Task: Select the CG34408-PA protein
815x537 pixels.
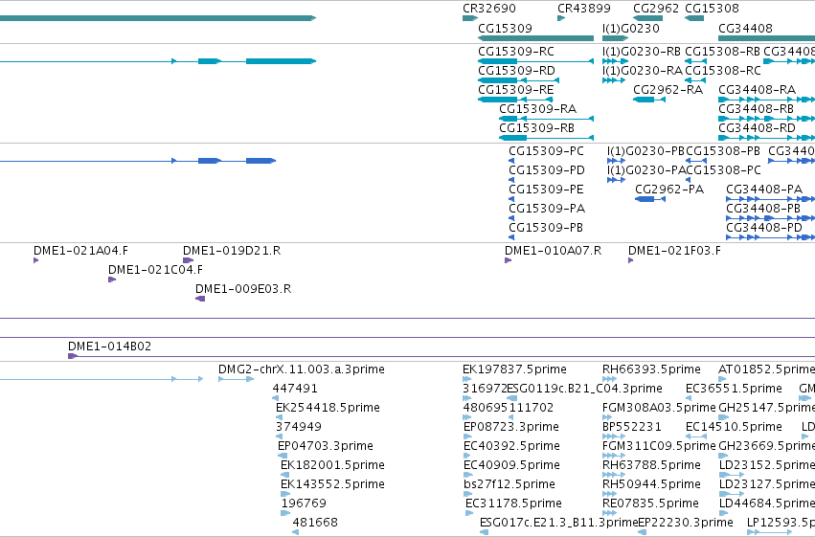Action: [770, 199]
